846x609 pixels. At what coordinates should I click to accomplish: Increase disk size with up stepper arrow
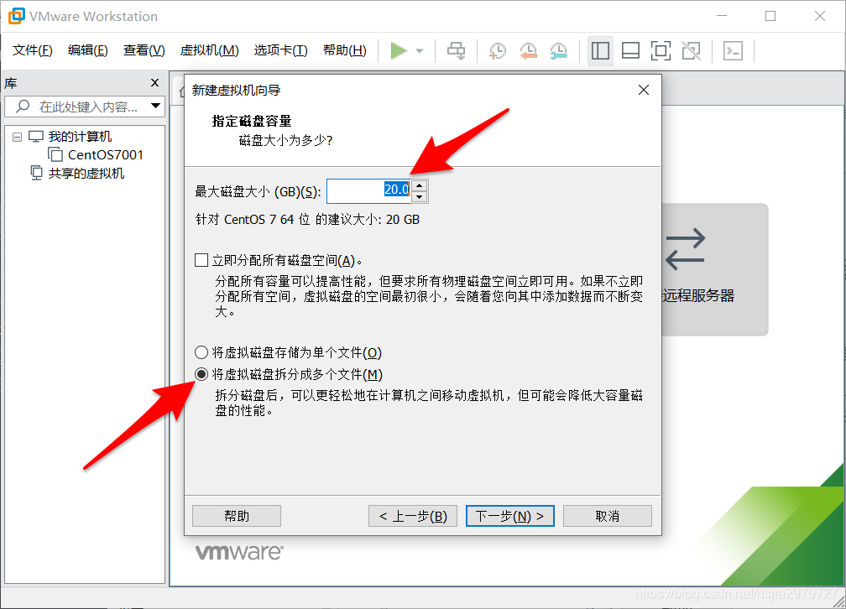click(x=420, y=185)
